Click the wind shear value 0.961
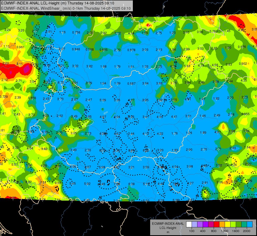Screen dimensions: 257x236 pos(20,47)
